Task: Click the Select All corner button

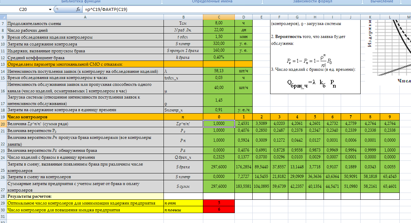Action: [x=3, y=17]
